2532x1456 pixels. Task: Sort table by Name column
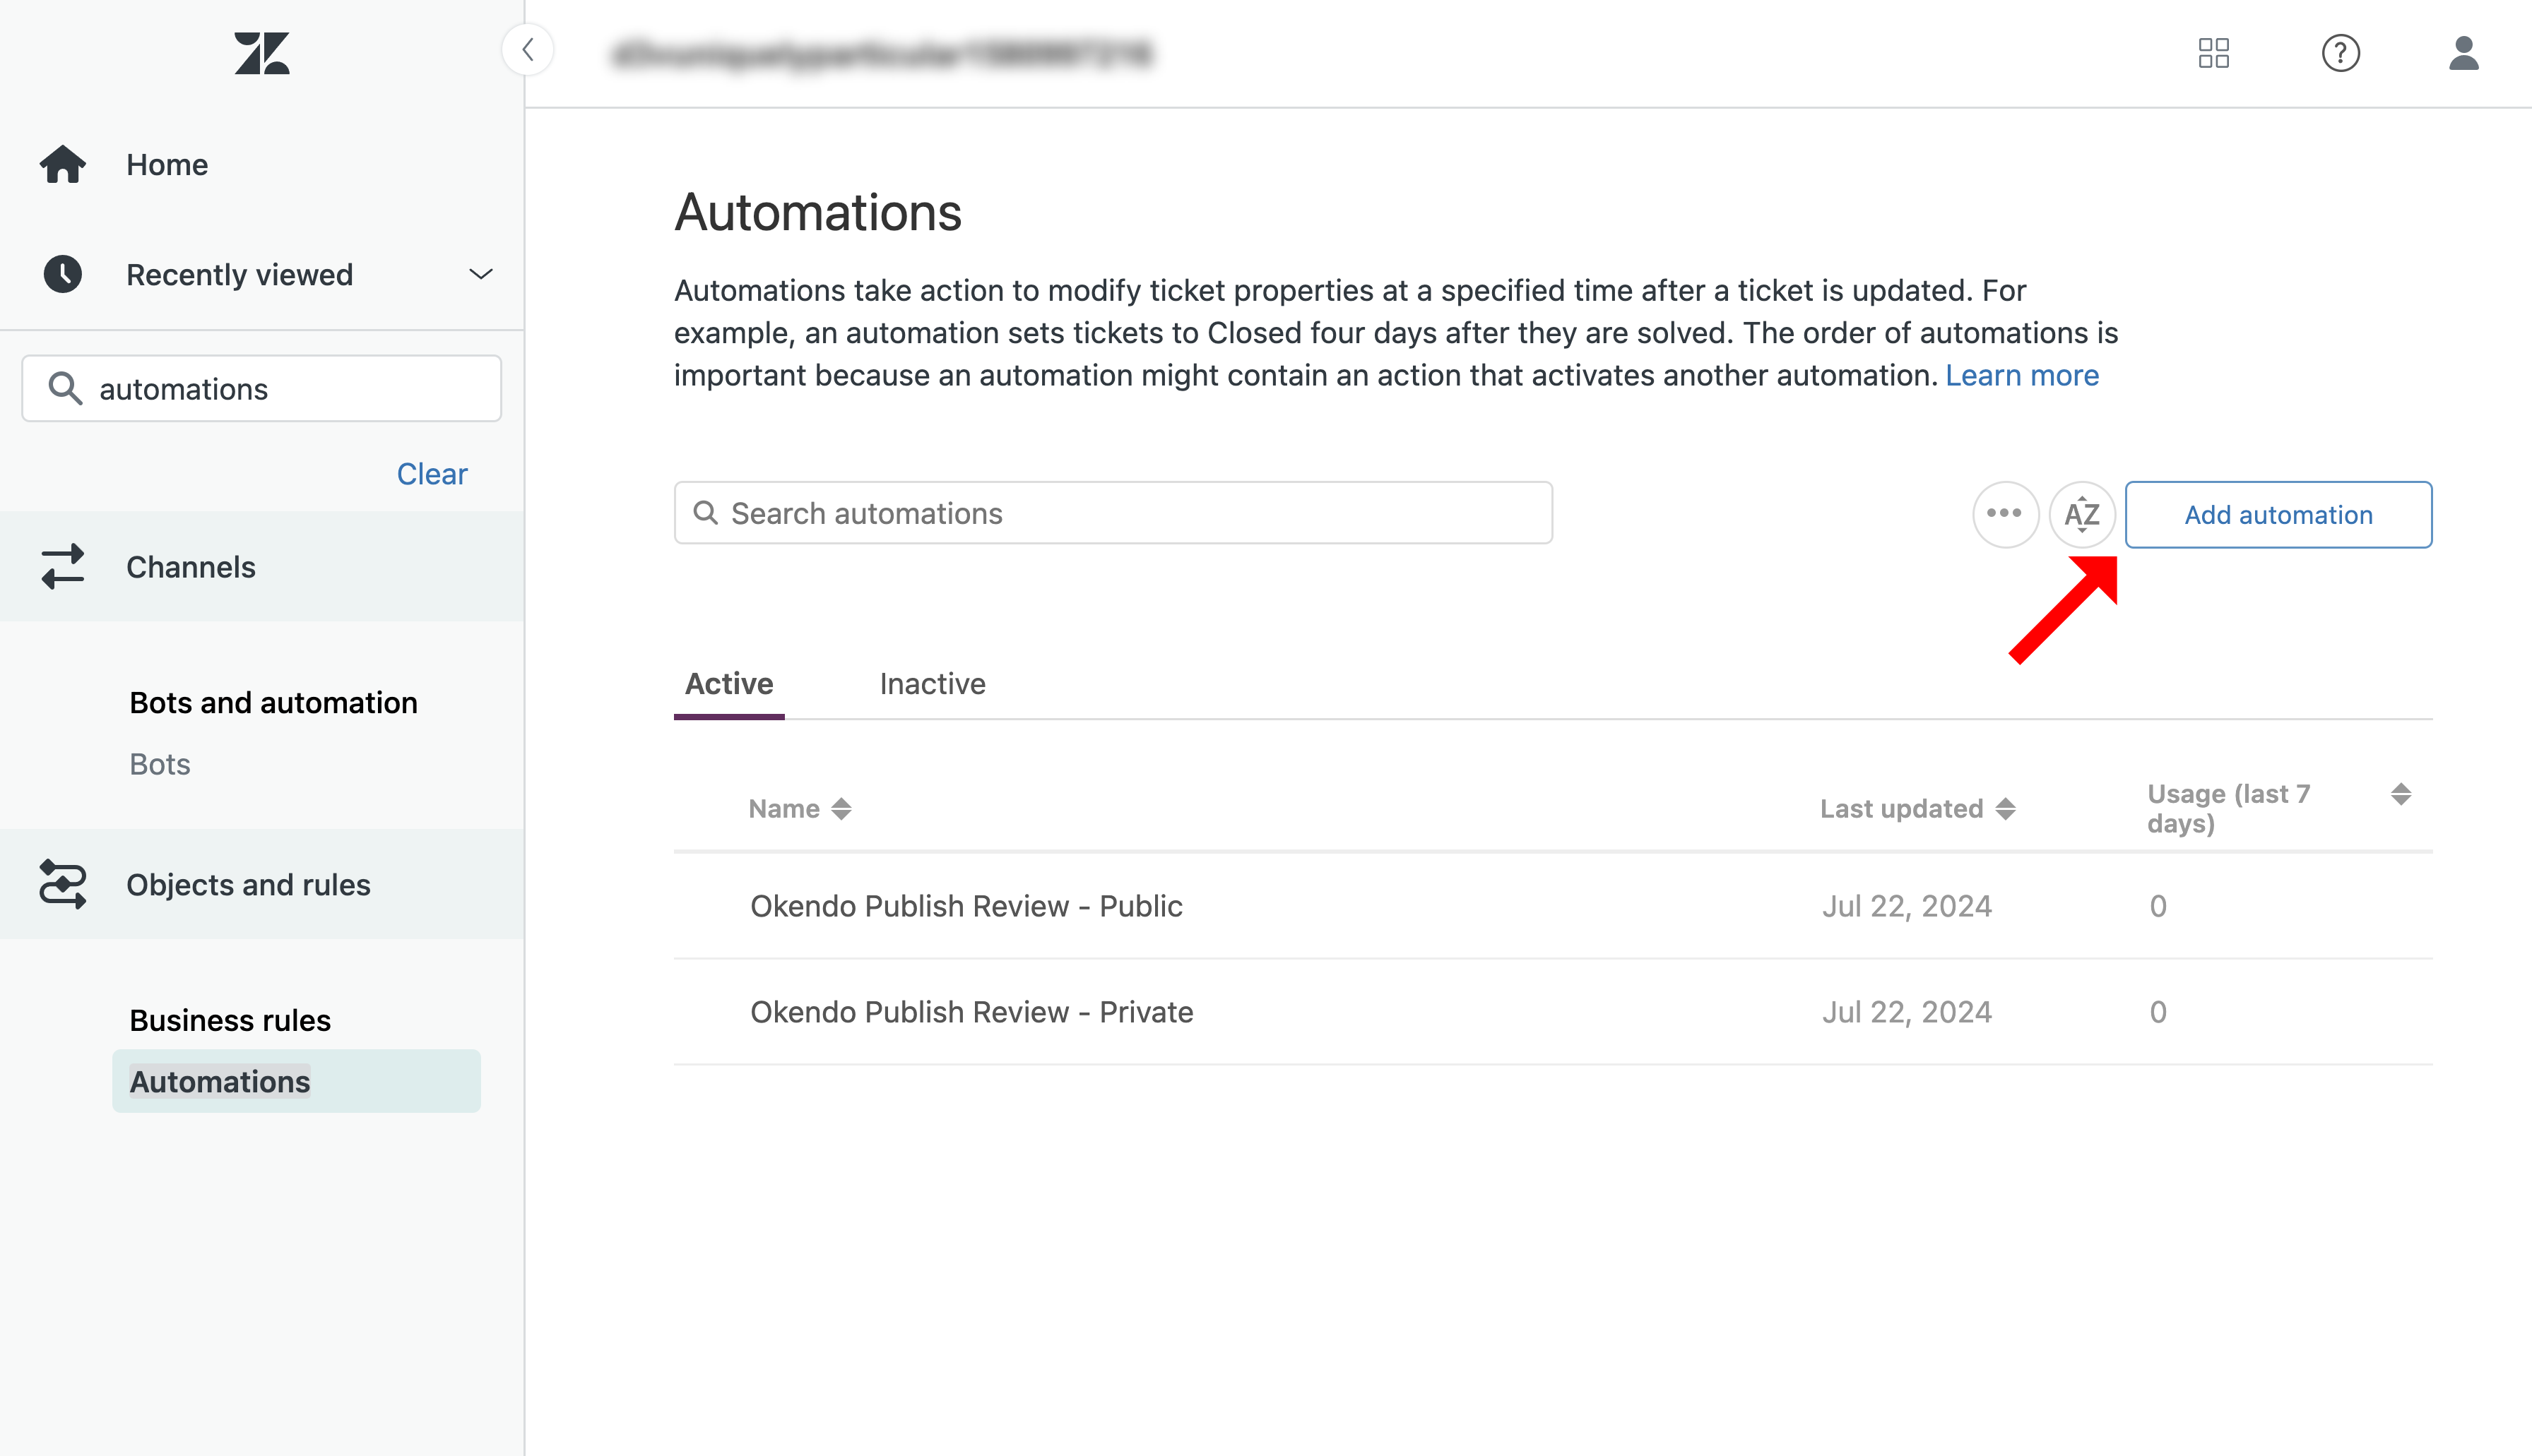[x=799, y=808]
